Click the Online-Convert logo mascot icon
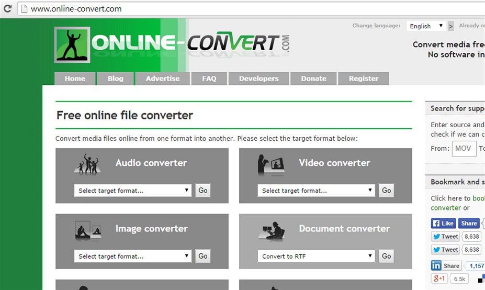Viewport: 485px width, 290px height. pyautogui.click(x=72, y=45)
